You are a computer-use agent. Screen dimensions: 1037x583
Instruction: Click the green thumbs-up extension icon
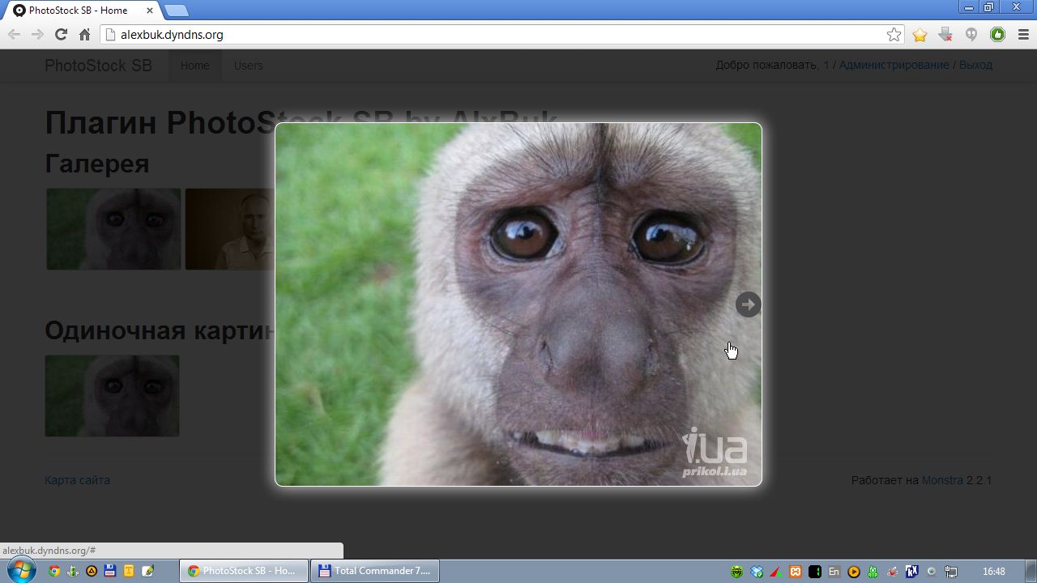click(997, 35)
